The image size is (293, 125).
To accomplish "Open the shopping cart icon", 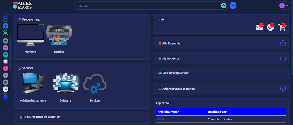I will (x=282, y=27).
